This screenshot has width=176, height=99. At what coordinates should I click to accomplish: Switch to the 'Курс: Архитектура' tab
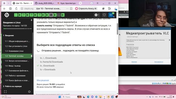[67, 3]
